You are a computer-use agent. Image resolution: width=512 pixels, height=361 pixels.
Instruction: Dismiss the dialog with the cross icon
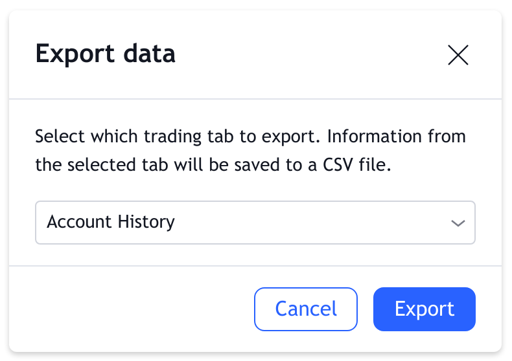[x=458, y=56]
